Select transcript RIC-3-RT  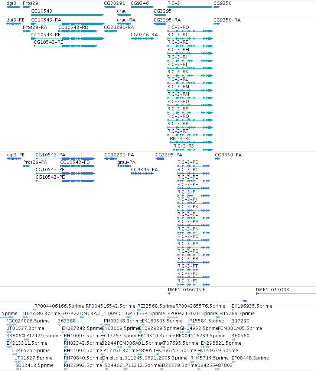pos(190,135)
